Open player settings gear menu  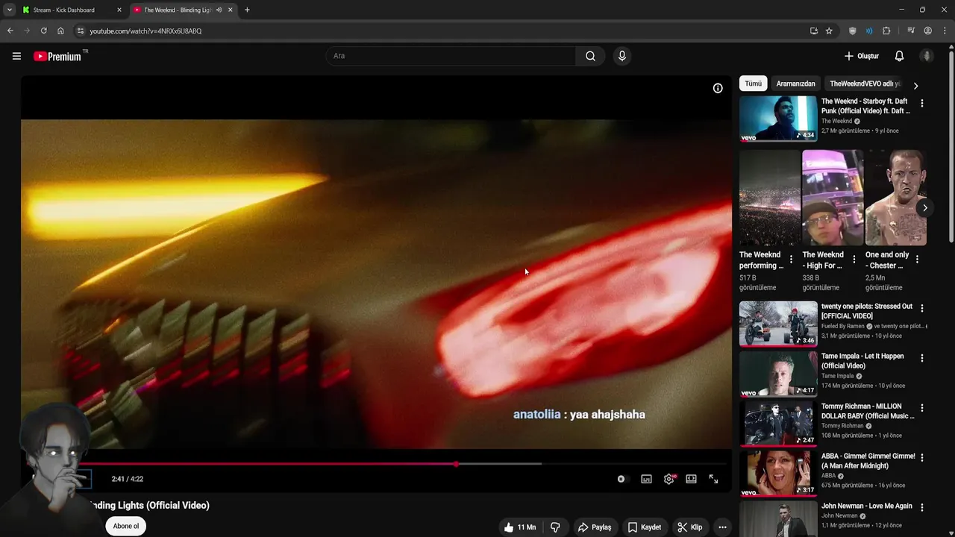[669, 479]
